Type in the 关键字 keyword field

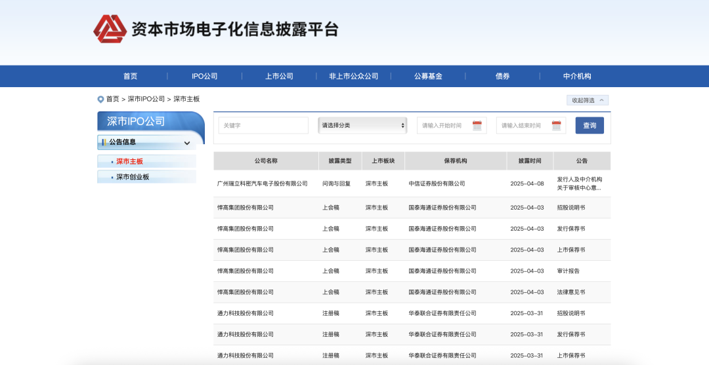pos(263,125)
